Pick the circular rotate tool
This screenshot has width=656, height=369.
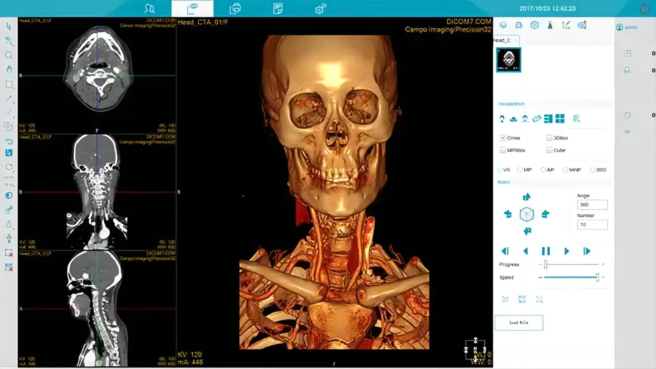point(9,167)
